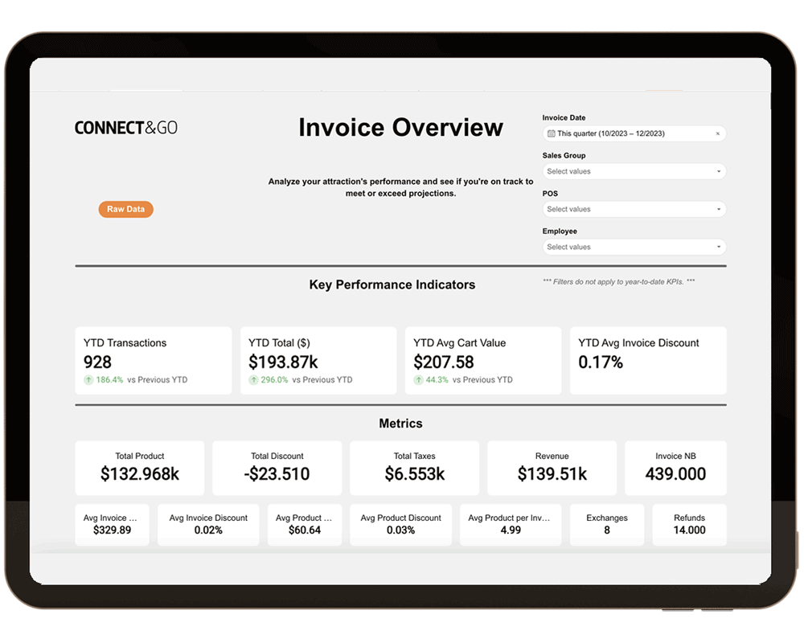Viewport: 804px width, 643px height.
Task: Click the Revenue metric tile
Action: (552, 468)
